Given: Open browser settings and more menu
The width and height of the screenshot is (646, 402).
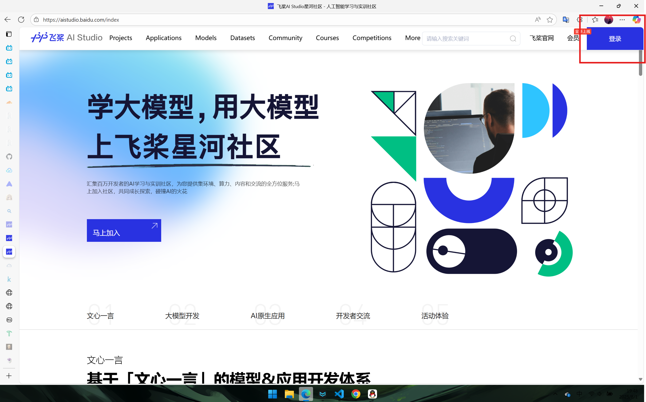Looking at the screenshot, I should (622, 20).
